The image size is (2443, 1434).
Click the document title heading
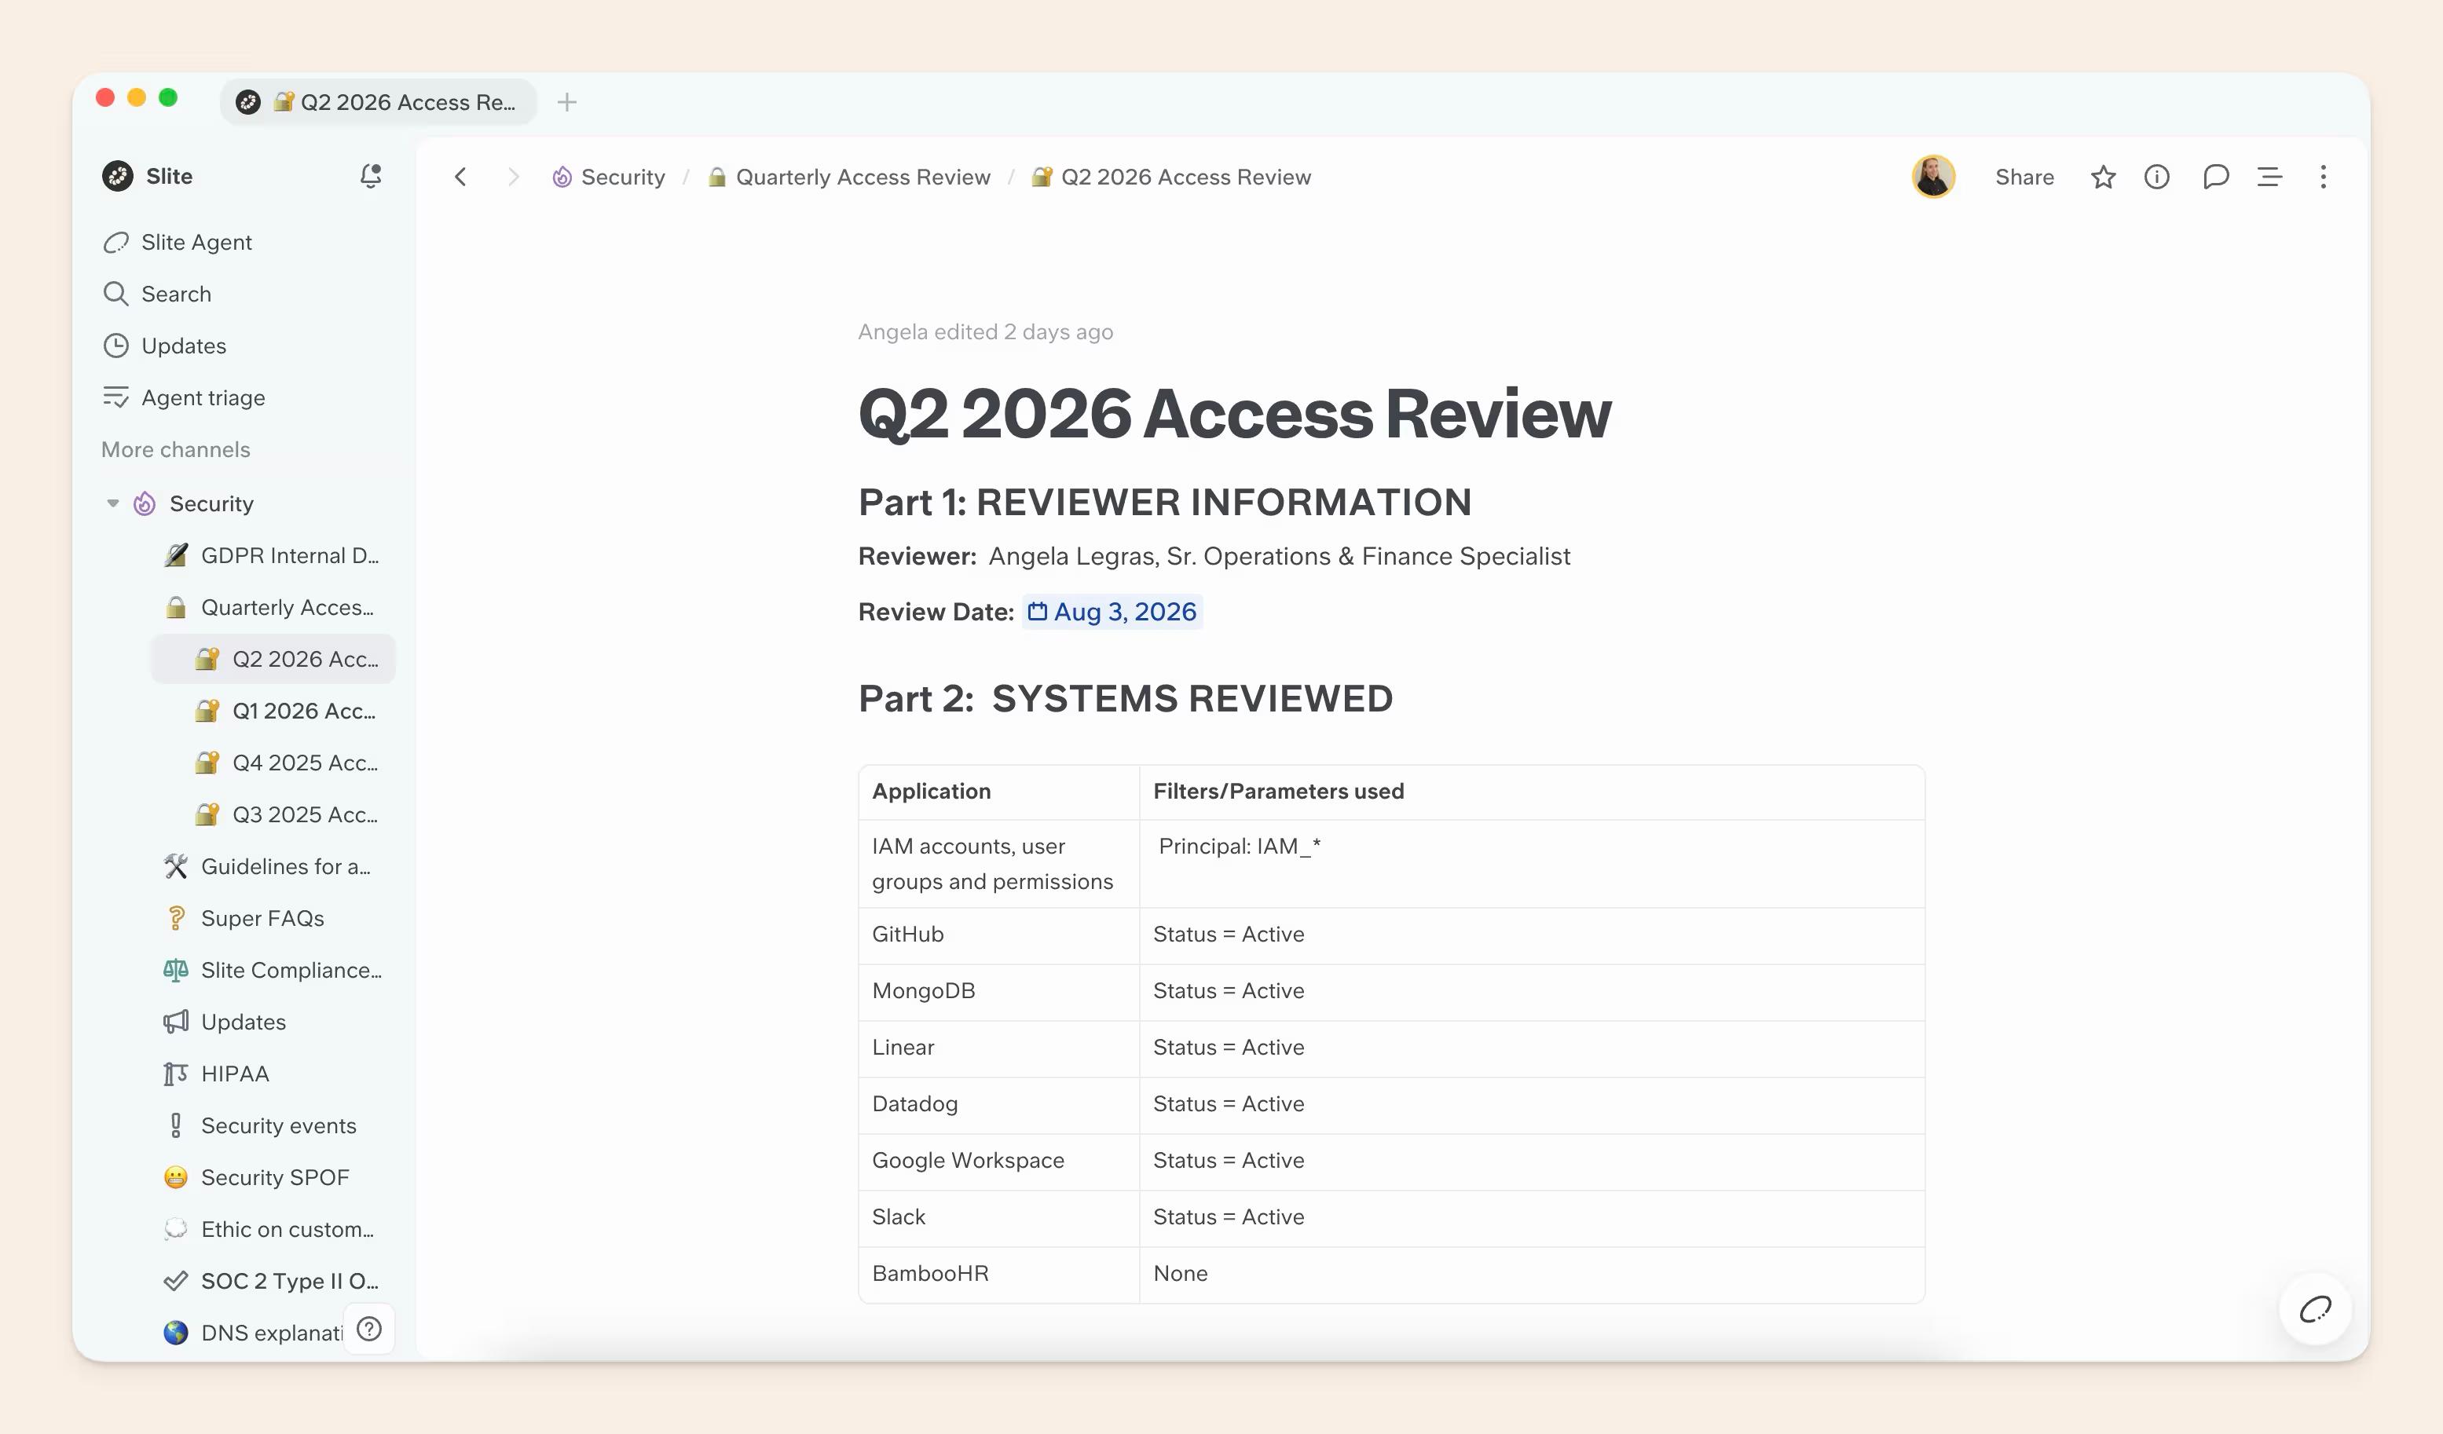point(1234,414)
